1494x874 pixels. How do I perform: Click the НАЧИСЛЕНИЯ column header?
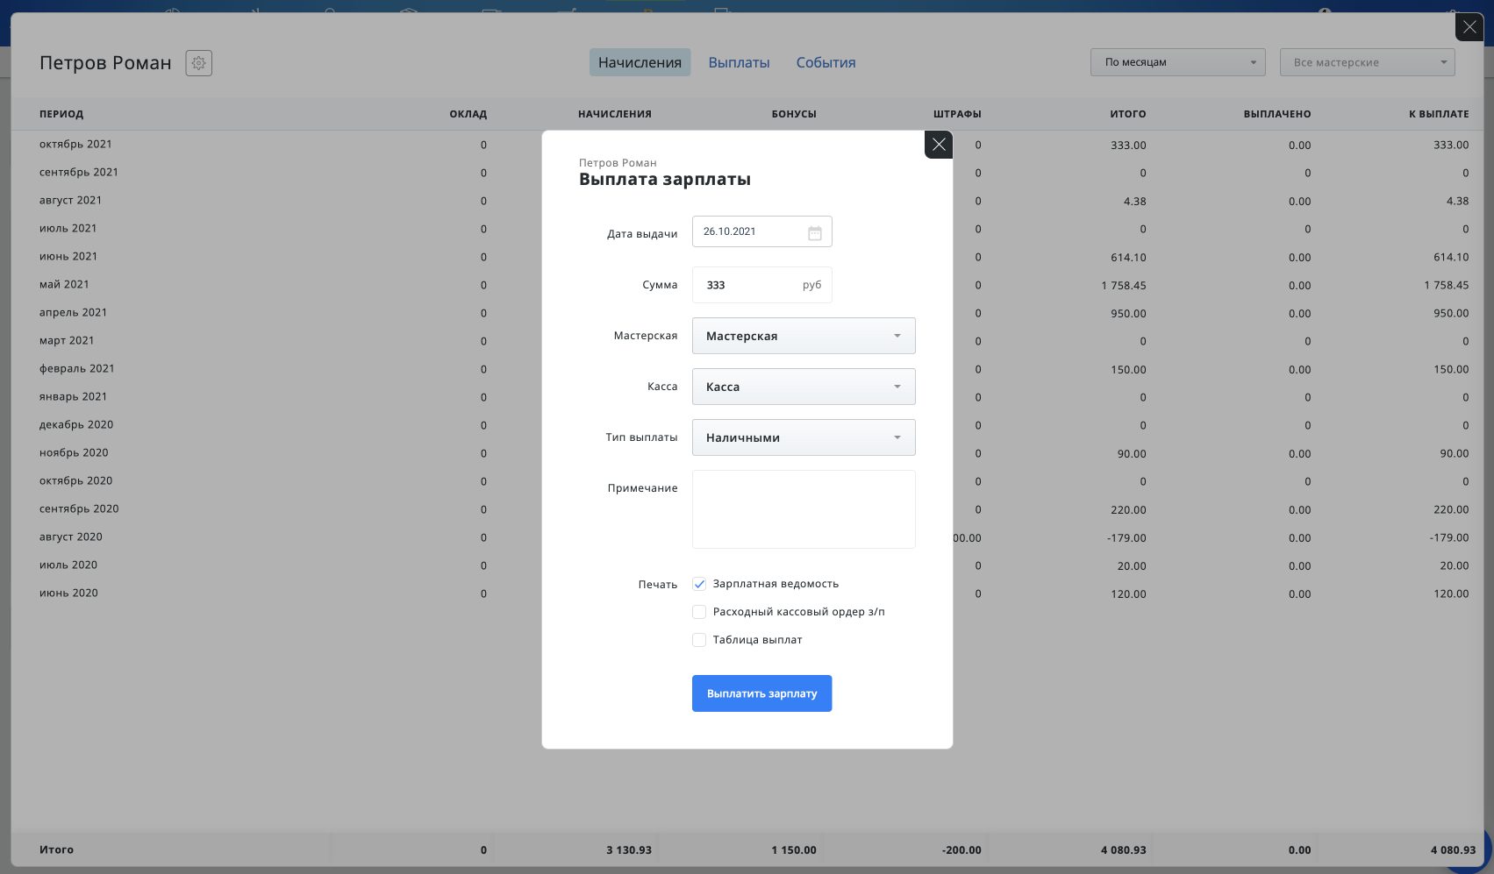[615, 114]
